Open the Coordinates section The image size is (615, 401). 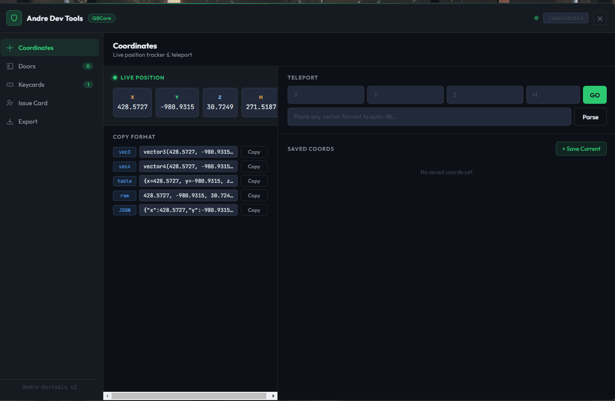[x=50, y=48]
